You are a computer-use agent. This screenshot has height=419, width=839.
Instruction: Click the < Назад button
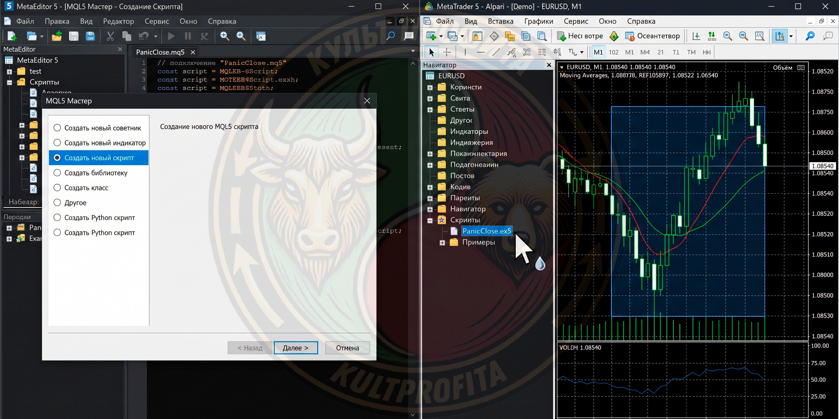(250, 348)
